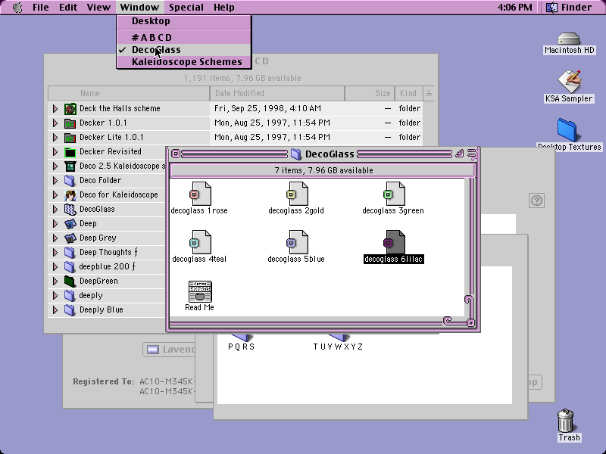Expand the Decker 1.0.1 folder triangle
Screen dimensions: 606x454
[x=55, y=123]
